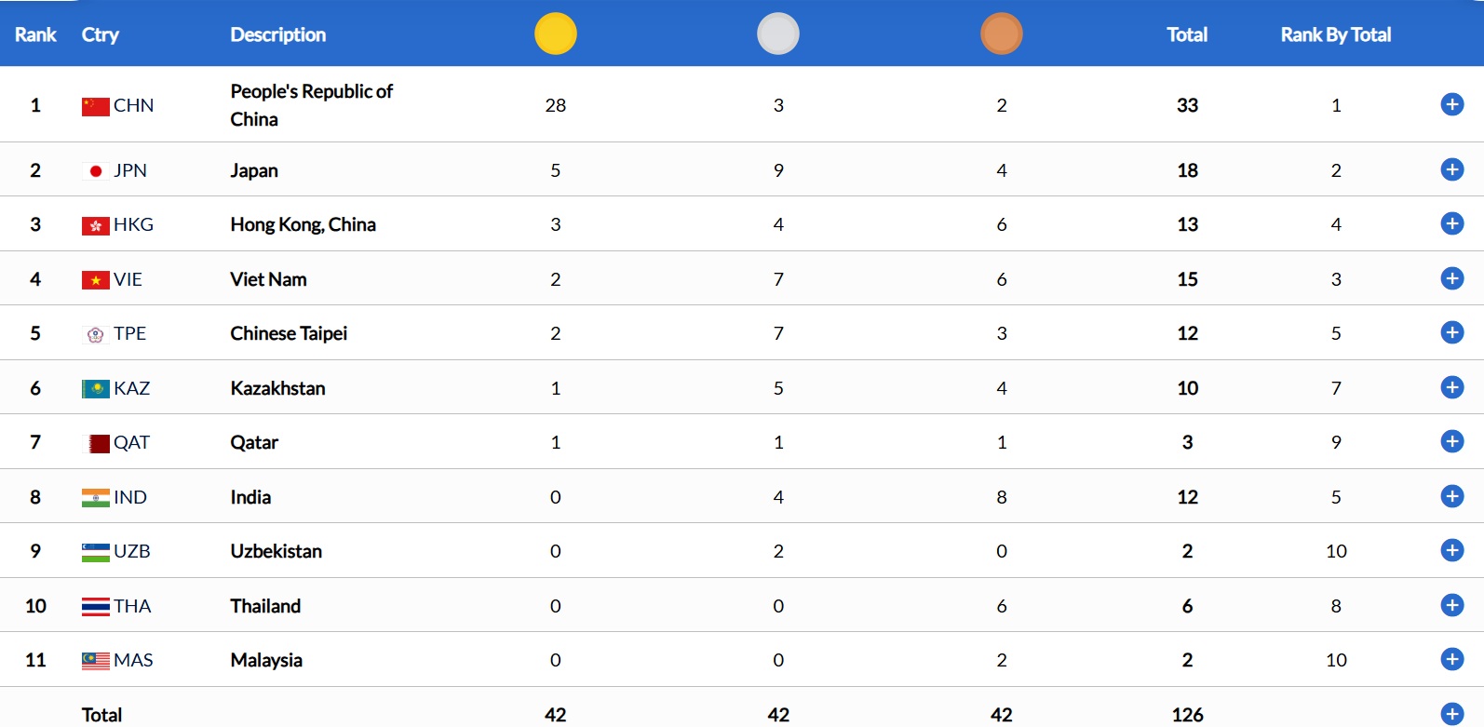Open the Japan country name link
1484x727 pixels.
pos(254,170)
